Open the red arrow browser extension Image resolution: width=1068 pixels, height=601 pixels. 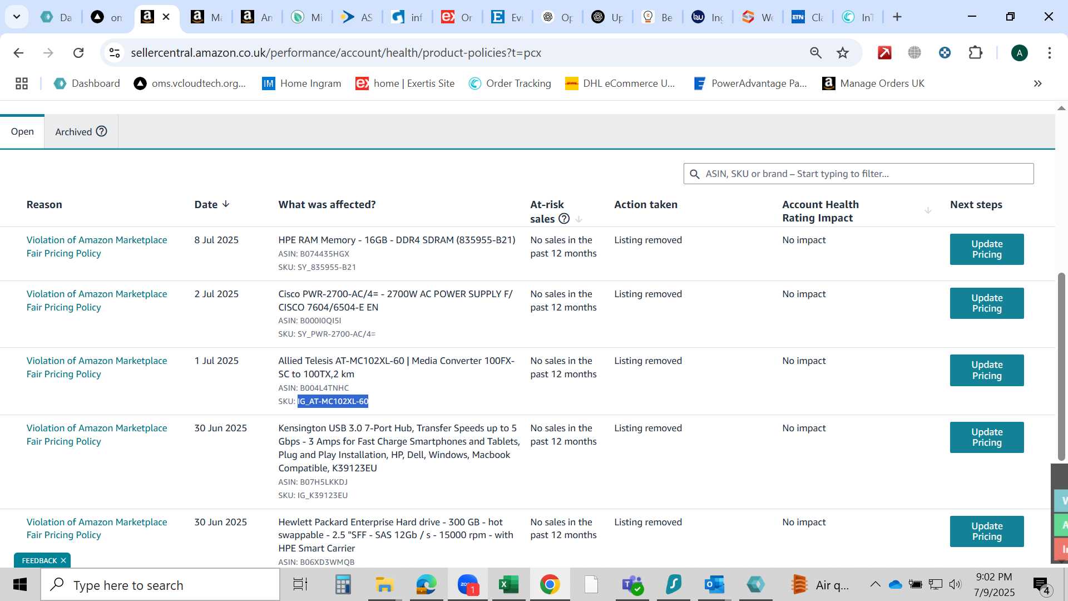tap(884, 53)
